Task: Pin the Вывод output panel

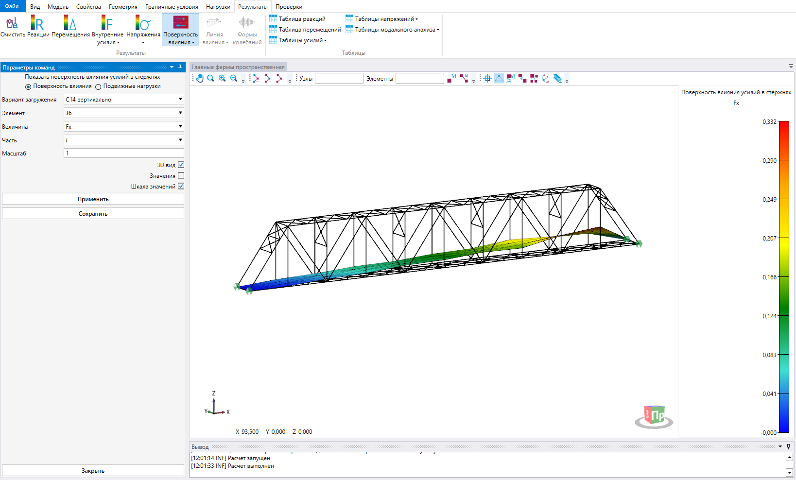Action: coord(789,446)
